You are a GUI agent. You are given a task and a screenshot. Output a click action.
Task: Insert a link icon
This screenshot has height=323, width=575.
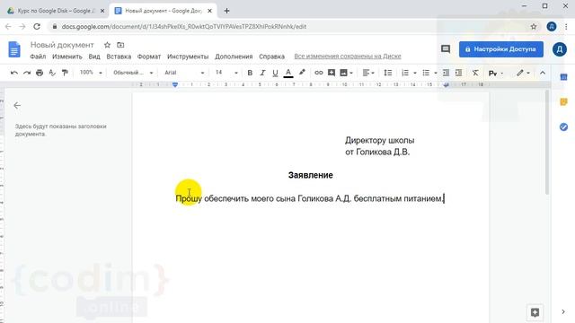tap(319, 73)
